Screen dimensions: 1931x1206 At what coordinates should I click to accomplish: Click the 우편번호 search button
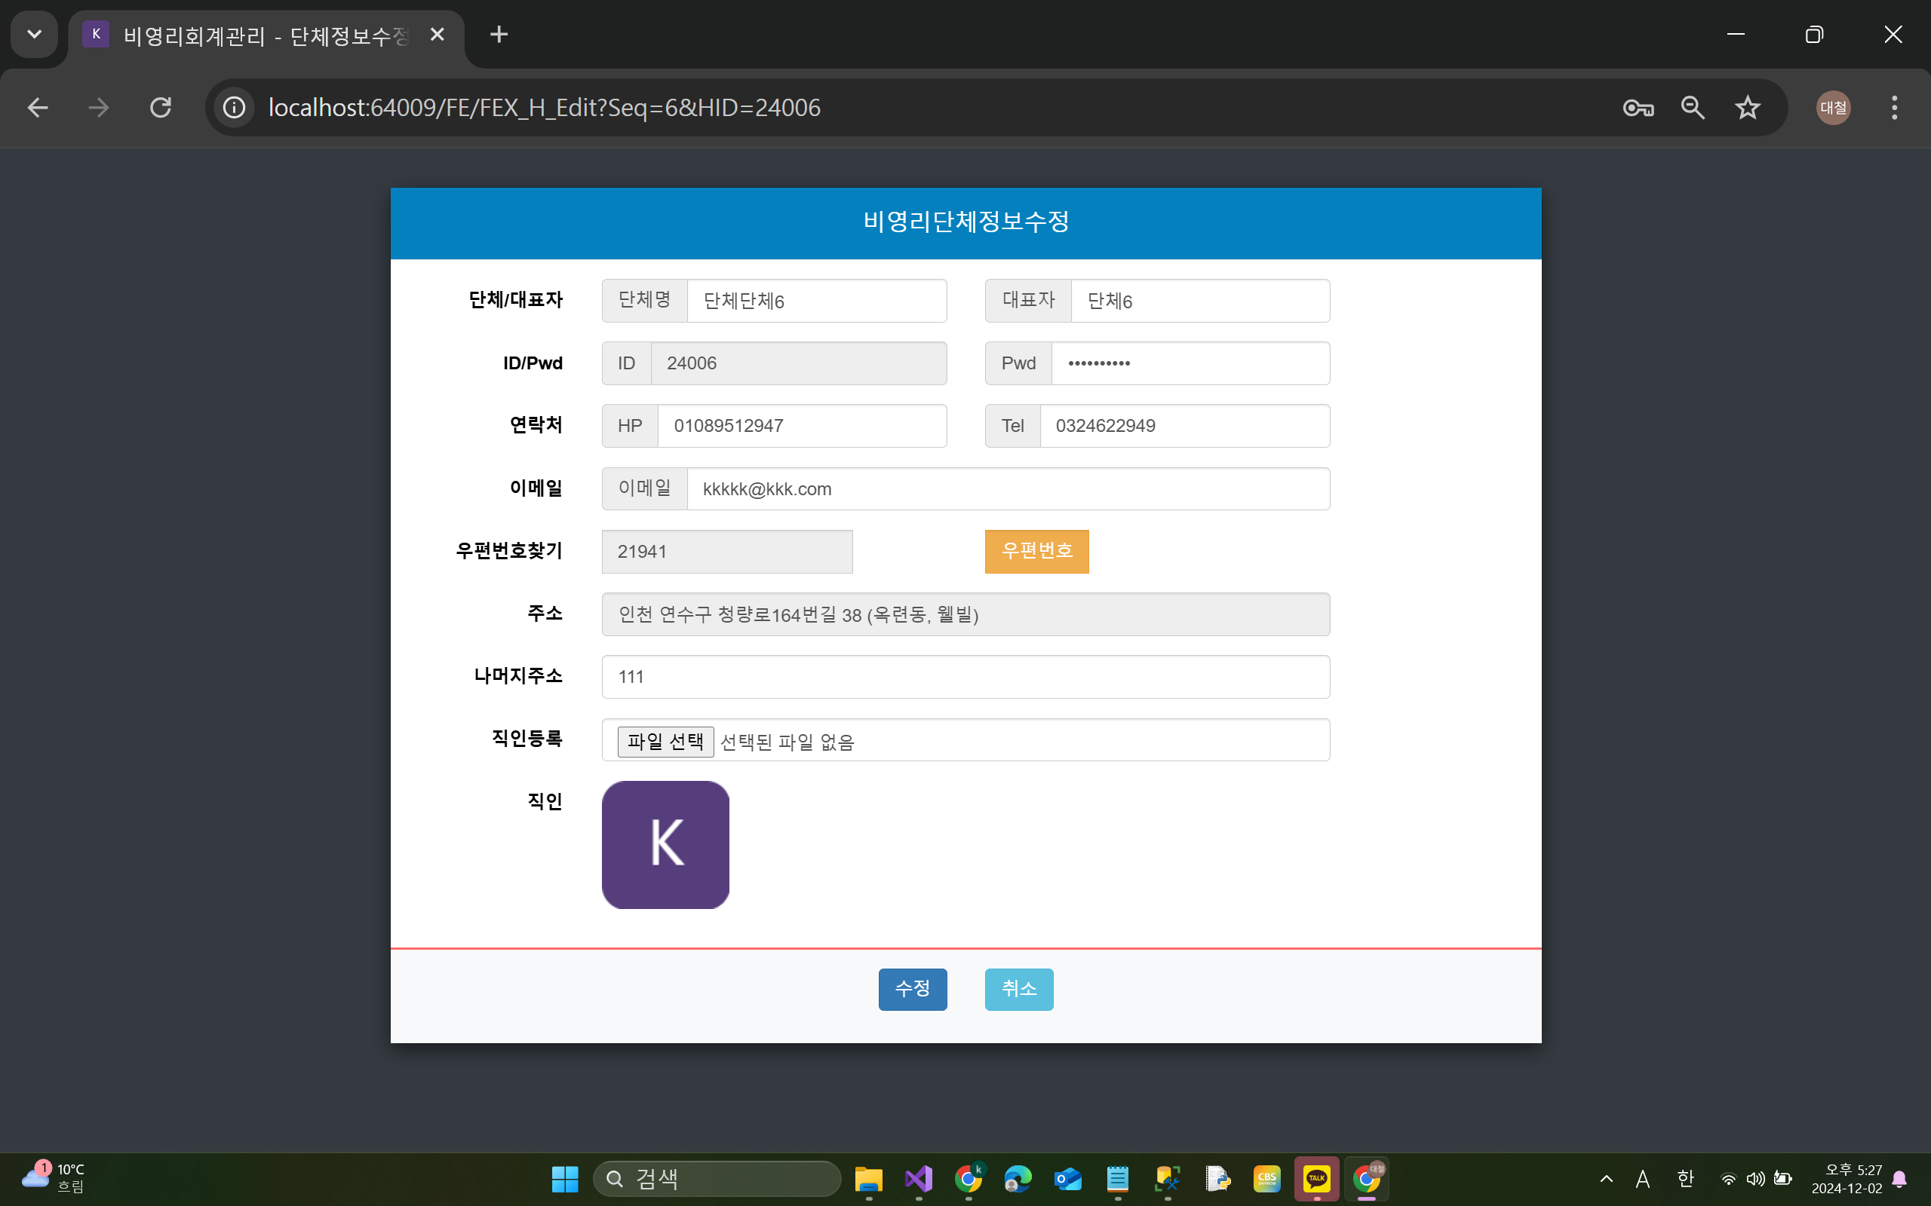pyautogui.click(x=1036, y=551)
